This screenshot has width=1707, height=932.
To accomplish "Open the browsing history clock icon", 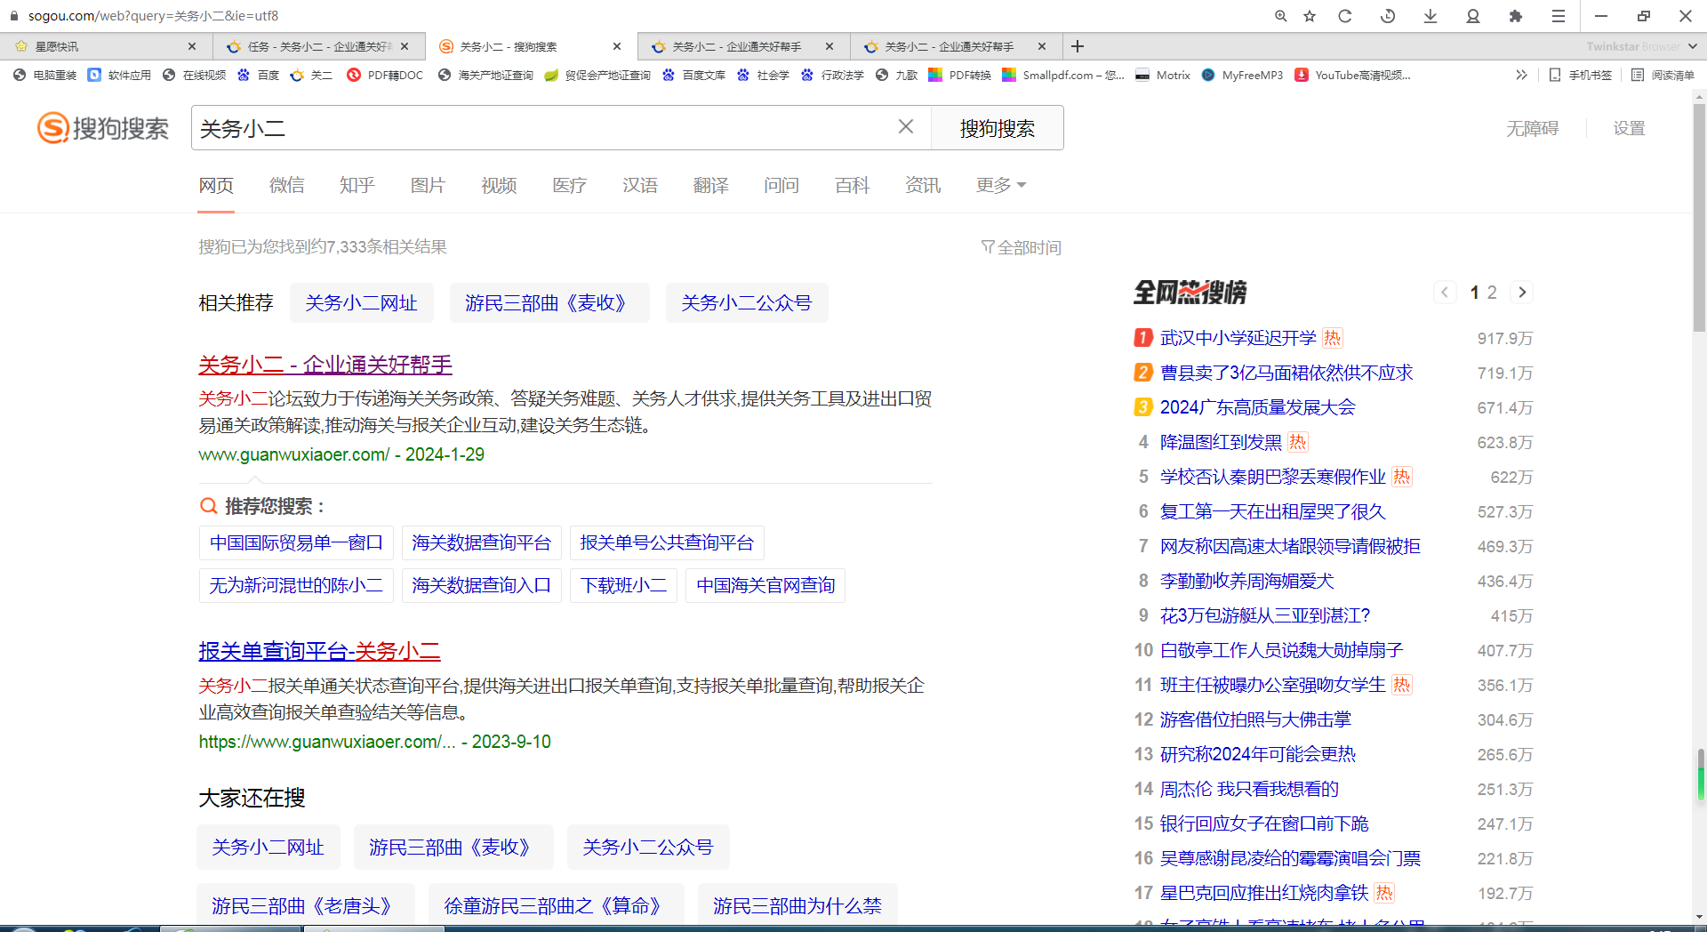I will click(1388, 16).
